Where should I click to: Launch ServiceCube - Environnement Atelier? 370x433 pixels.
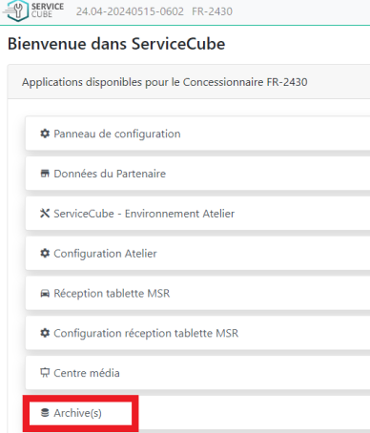(197, 214)
